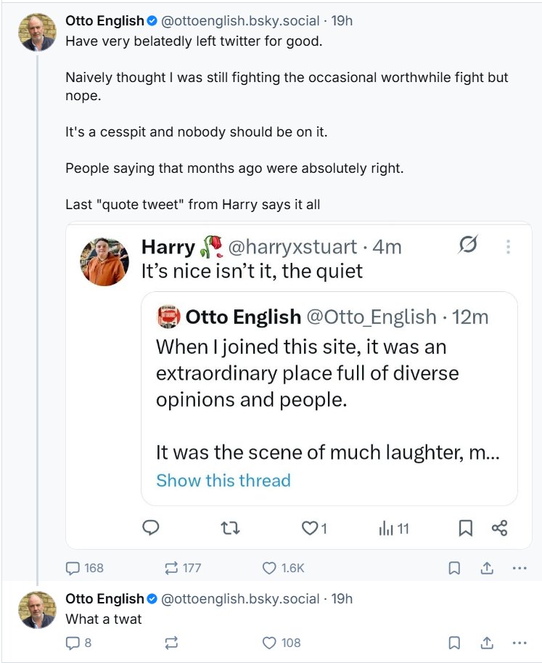Click Otto English avatar on top post
This screenshot has width=542, height=663.
38,32
